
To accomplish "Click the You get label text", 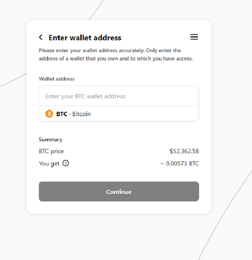I will 49,164.
